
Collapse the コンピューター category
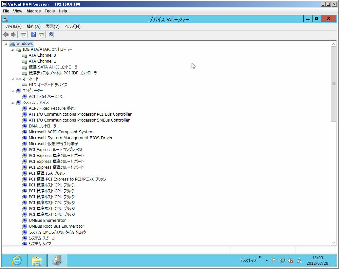[12, 91]
